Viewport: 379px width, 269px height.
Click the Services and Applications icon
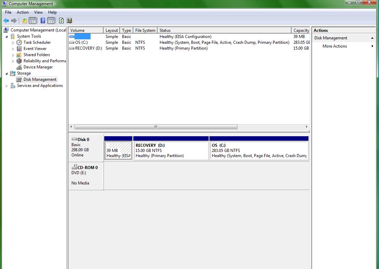coord(13,86)
